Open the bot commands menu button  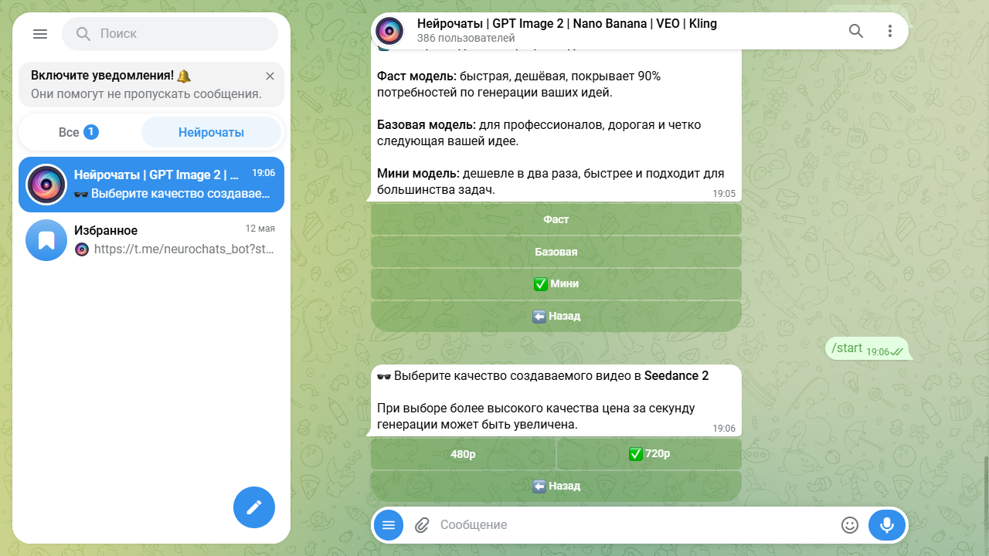point(389,525)
